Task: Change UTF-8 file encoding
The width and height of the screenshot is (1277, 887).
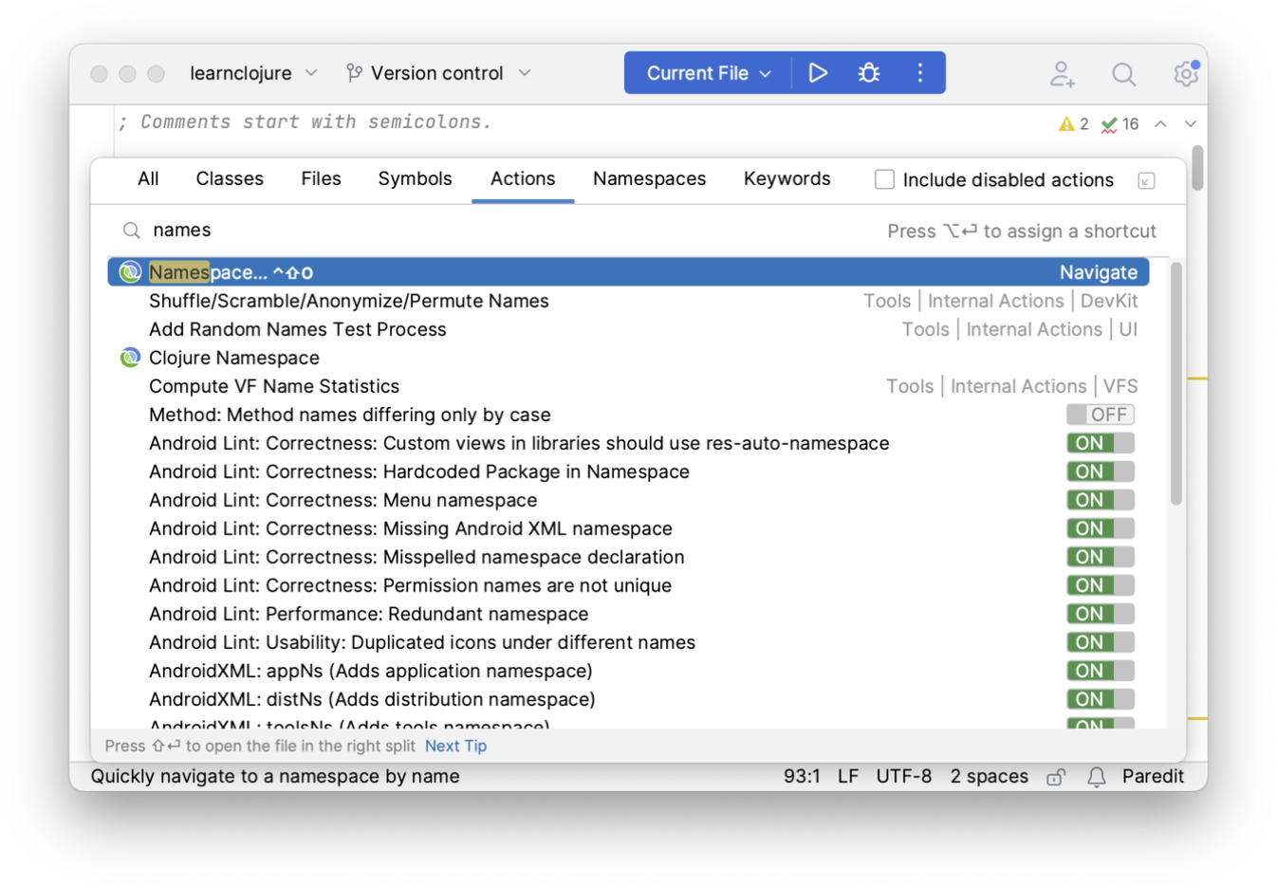Action: coord(904,777)
